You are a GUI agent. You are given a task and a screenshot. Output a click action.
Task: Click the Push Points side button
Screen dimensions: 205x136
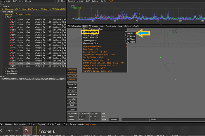tap(72, 76)
